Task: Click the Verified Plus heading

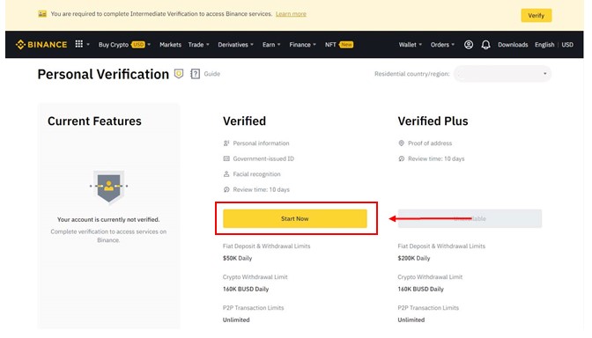Action: coord(433,121)
